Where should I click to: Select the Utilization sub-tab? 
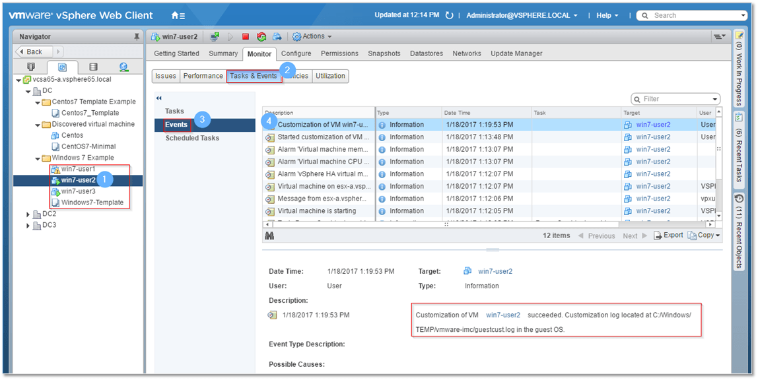pos(330,77)
